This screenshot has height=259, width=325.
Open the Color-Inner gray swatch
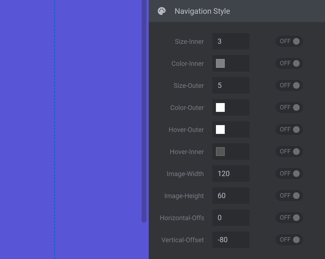coord(220,63)
